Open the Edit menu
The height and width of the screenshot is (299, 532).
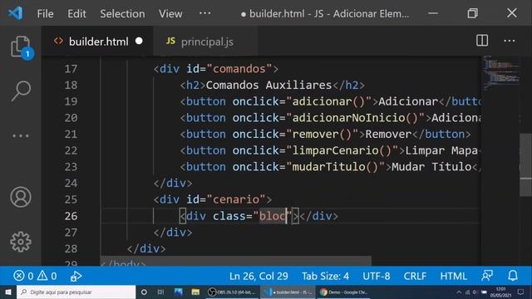coord(76,13)
